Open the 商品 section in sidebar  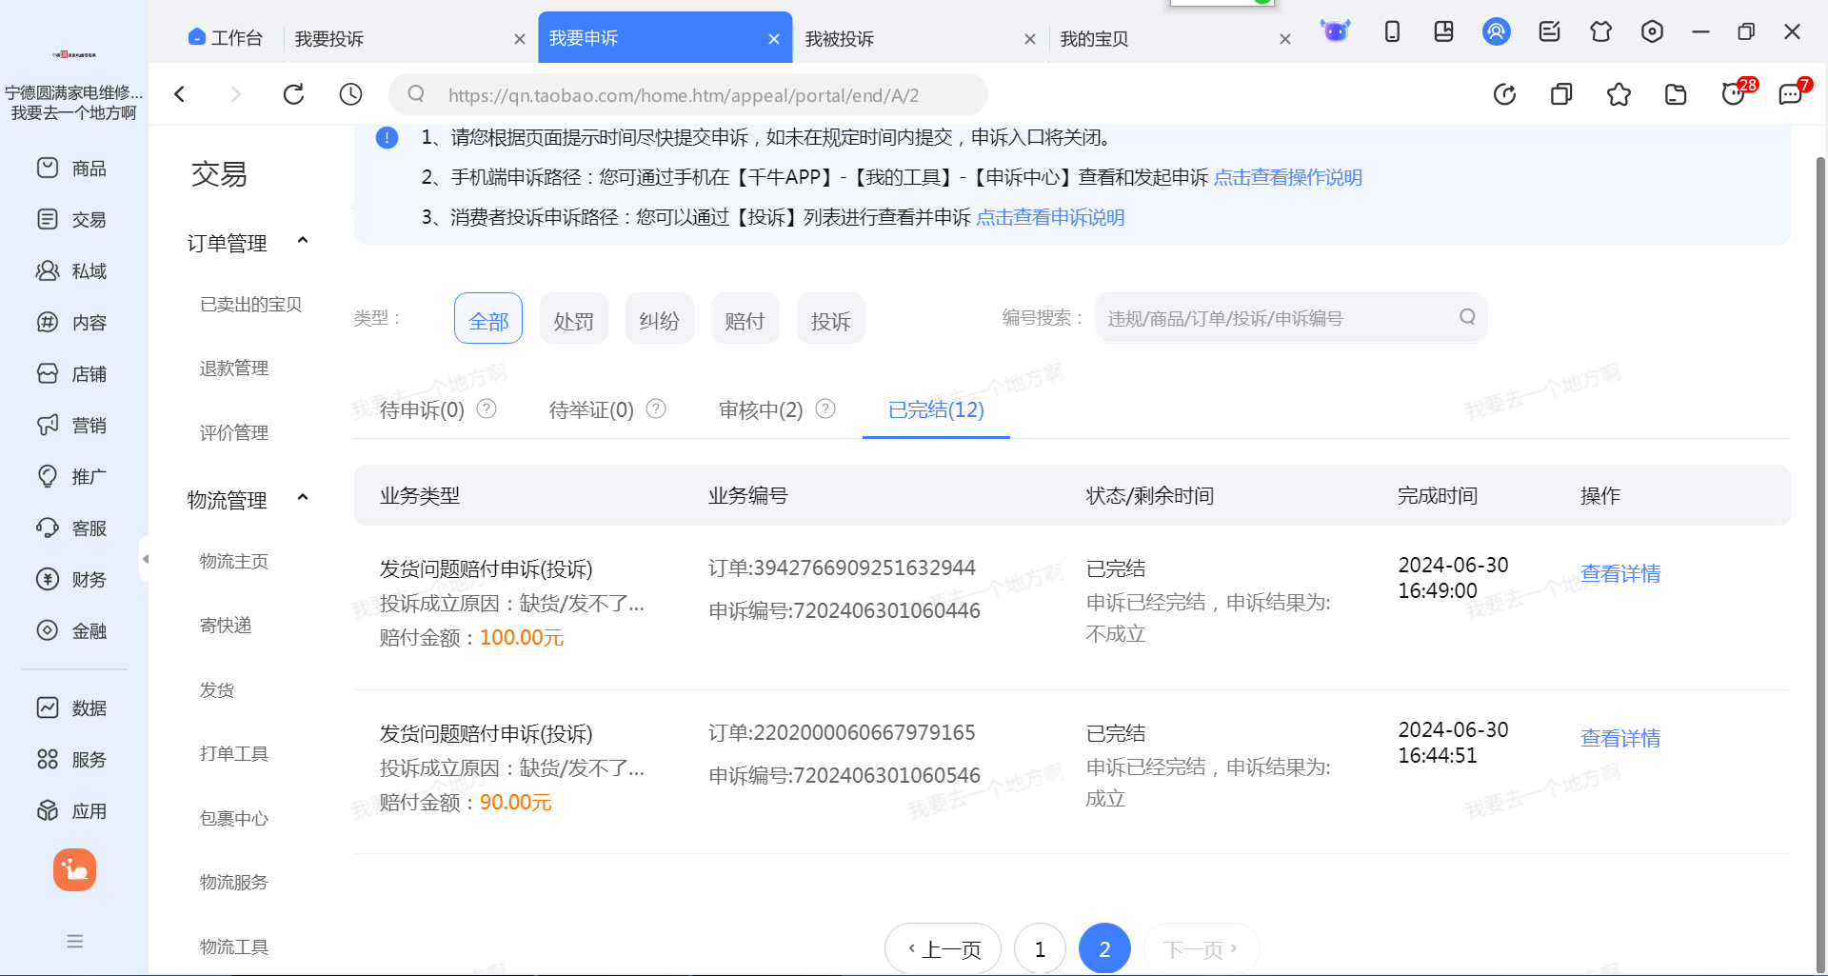[x=72, y=169]
